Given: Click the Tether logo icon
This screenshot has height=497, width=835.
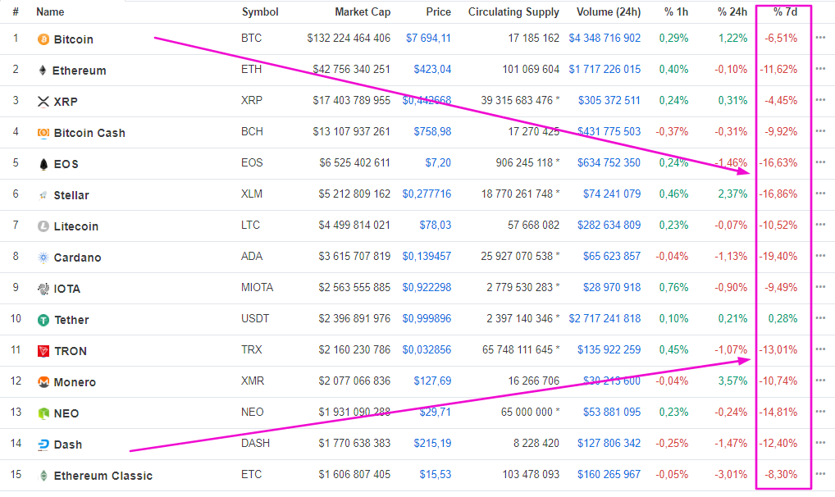Looking at the screenshot, I should (43, 320).
